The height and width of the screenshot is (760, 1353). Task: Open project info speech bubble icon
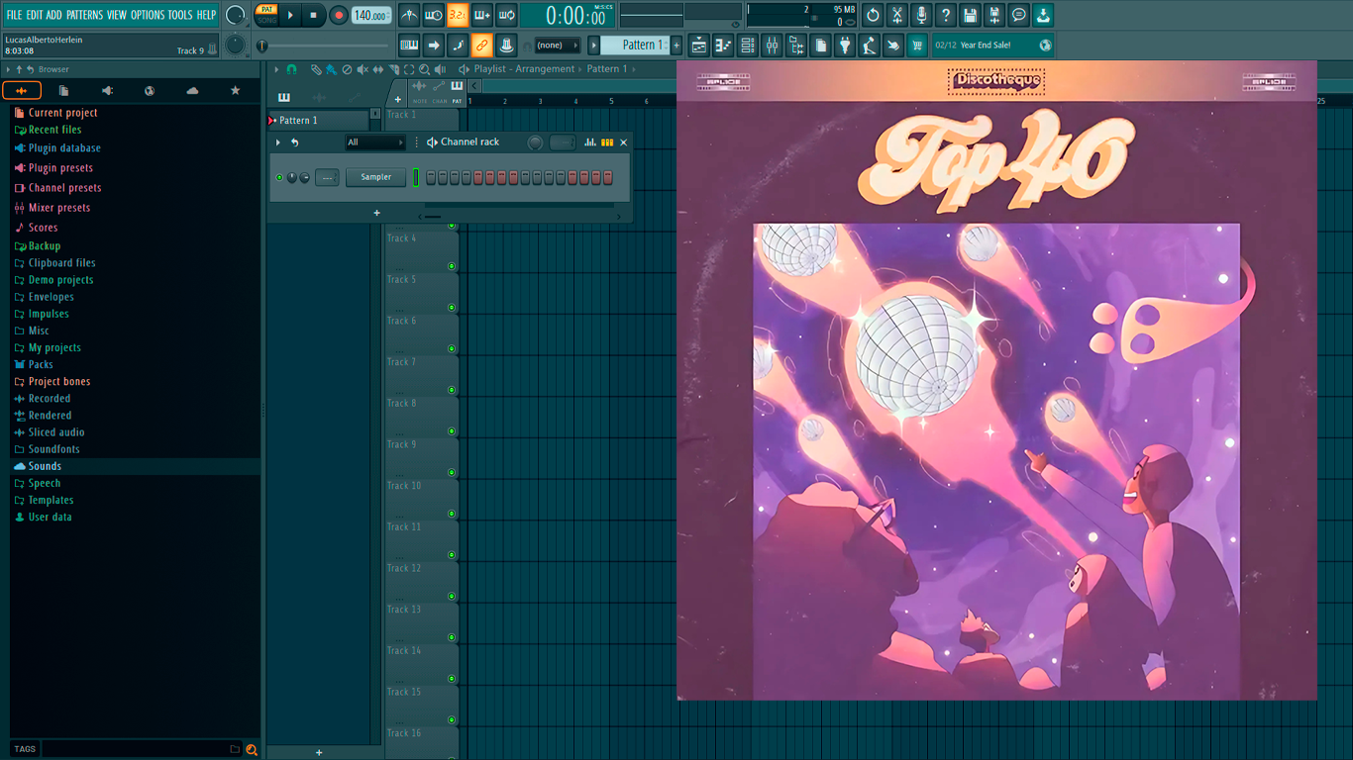pyautogui.click(x=1018, y=15)
